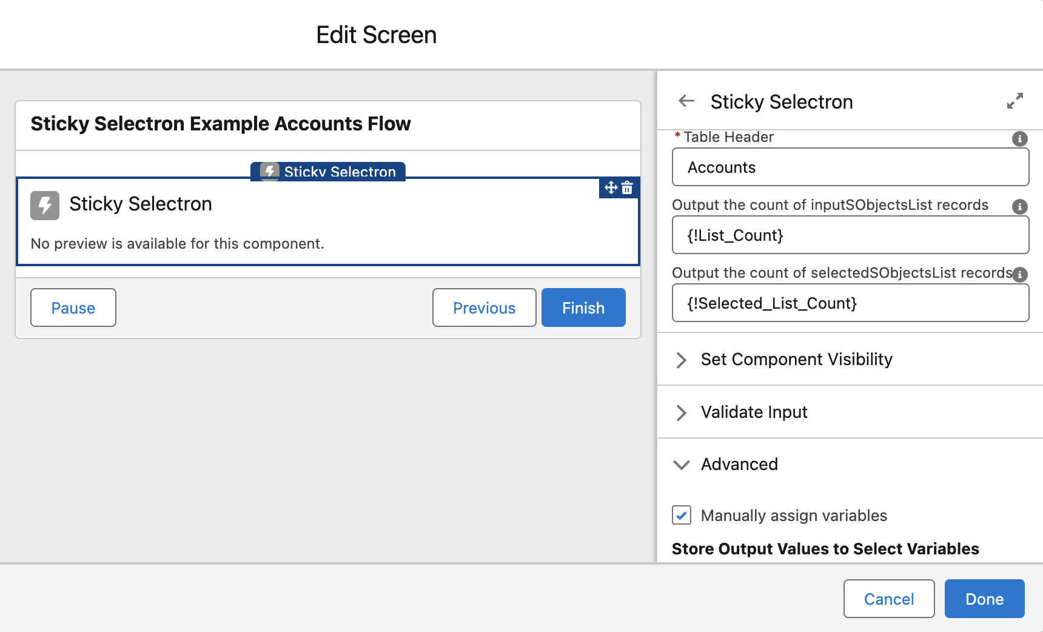Select the blue Sticky Selectron label tab

[328, 172]
